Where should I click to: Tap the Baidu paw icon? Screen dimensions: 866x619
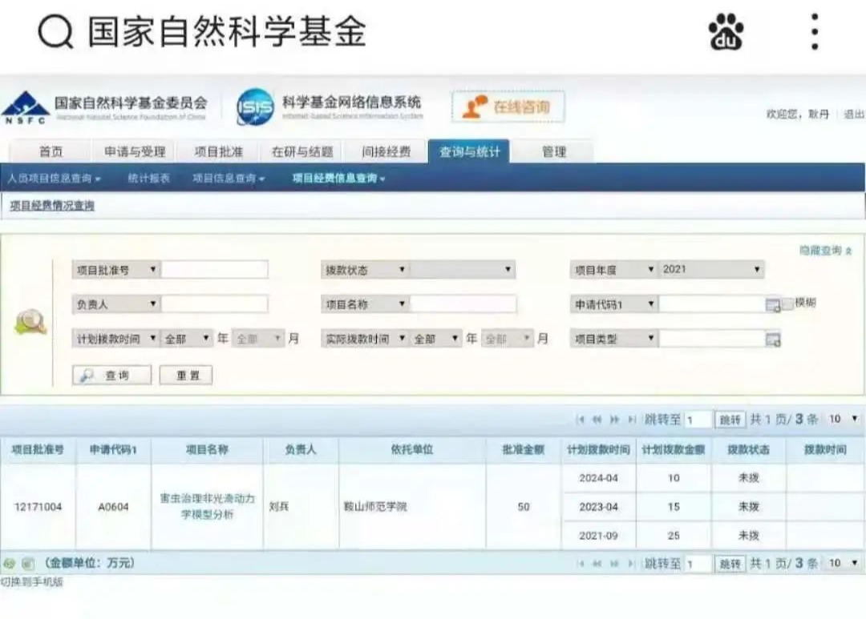(726, 32)
